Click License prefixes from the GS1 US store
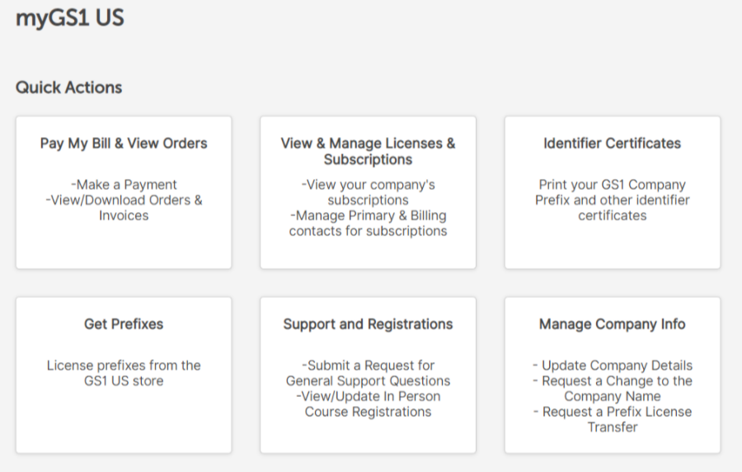This screenshot has width=742, height=472. pyautogui.click(x=124, y=373)
